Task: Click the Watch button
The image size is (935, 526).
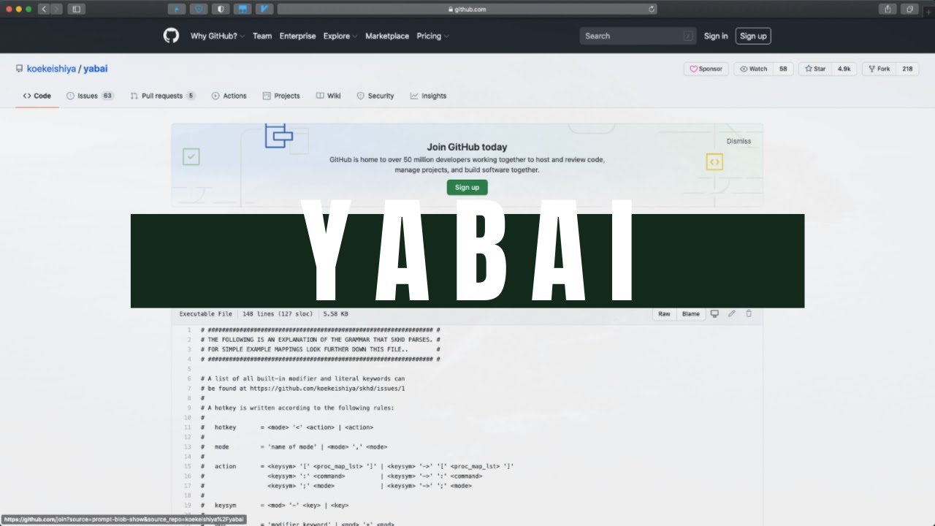Action: tap(754, 69)
